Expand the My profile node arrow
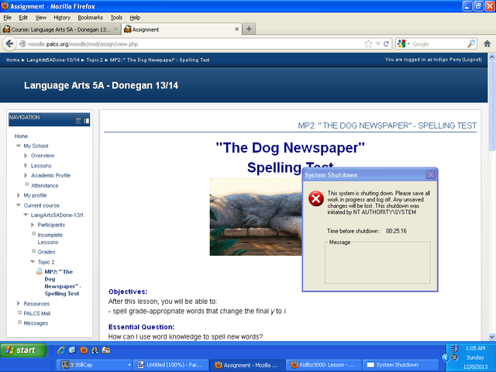 (x=19, y=195)
